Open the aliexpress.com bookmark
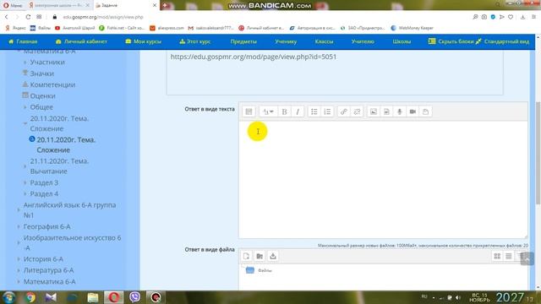This screenshot has width=541, height=304. [167, 28]
